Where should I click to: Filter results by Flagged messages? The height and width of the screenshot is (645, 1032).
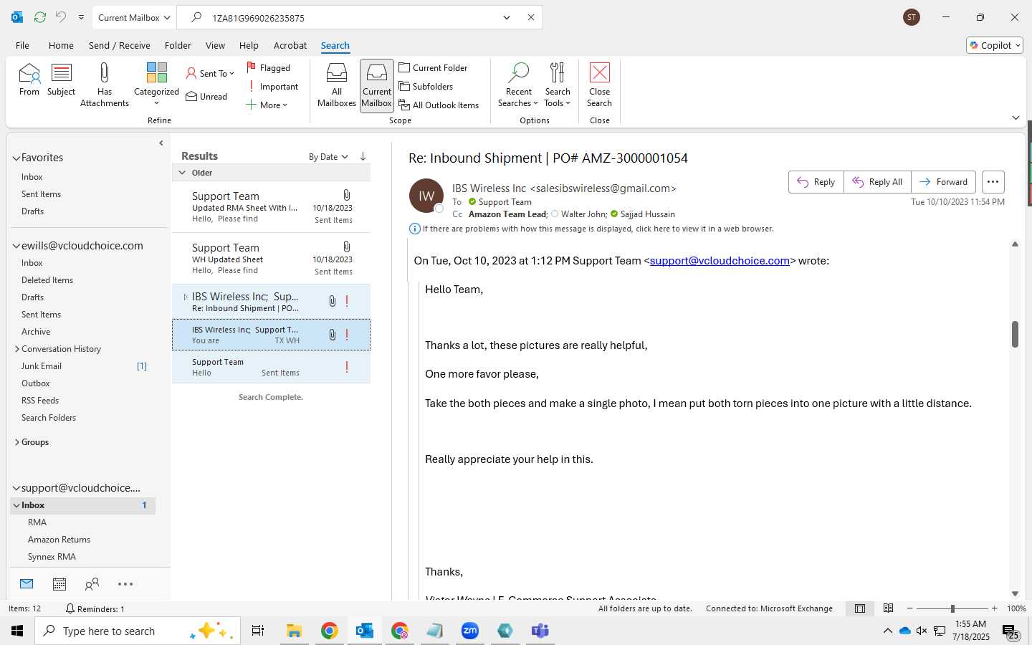pos(269,67)
